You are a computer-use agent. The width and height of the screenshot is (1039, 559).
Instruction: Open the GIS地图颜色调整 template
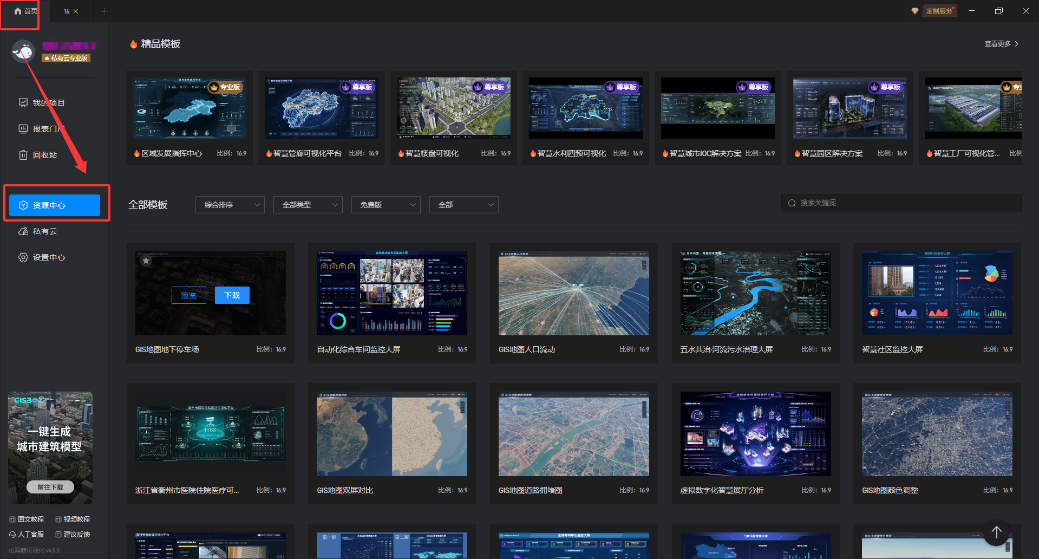click(937, 434)
